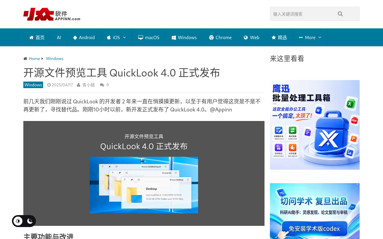This screenshot has width=383, height=239.
Task: Click the star icon beside 精选
Action: click(x=274, y=37)
